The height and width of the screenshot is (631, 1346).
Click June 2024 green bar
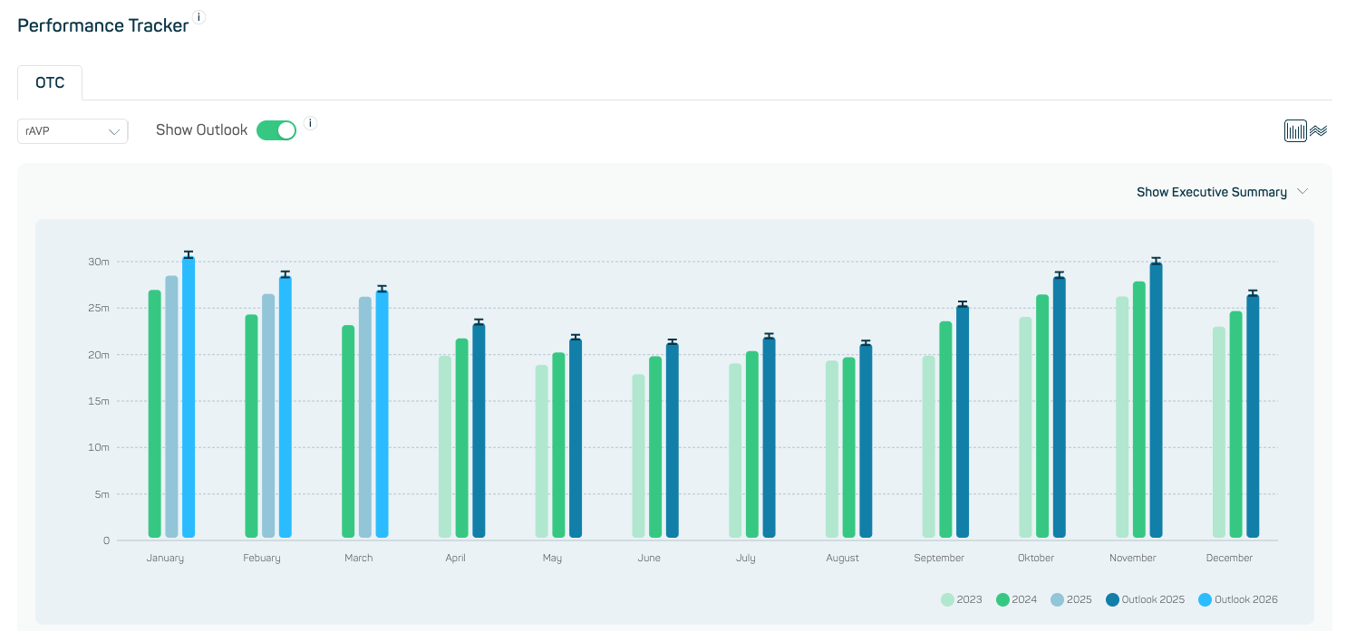pos(655,447)
